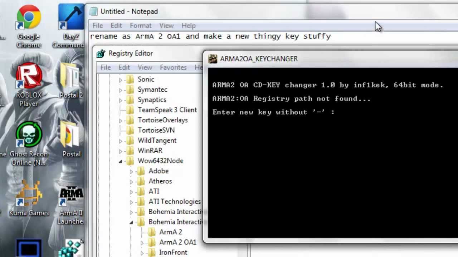Expand the Sonic registry key
The image size is (458, 257).
click(x=121, y=80)
